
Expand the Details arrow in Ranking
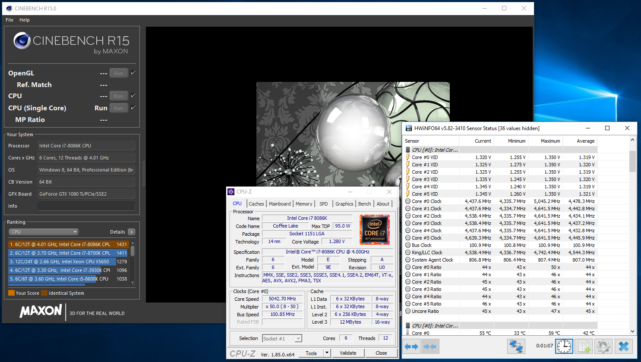(x=132, y=232)
